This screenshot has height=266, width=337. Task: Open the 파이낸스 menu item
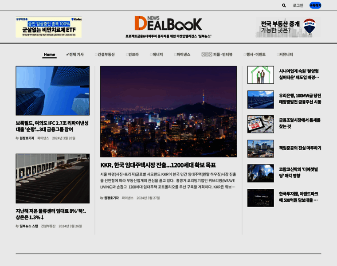(182, 55)
